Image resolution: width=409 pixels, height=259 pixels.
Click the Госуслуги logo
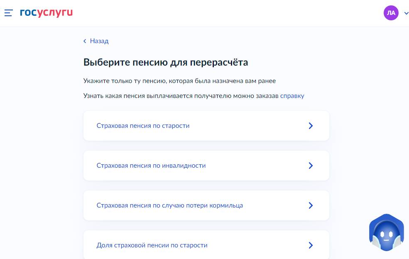coord(47,13)
